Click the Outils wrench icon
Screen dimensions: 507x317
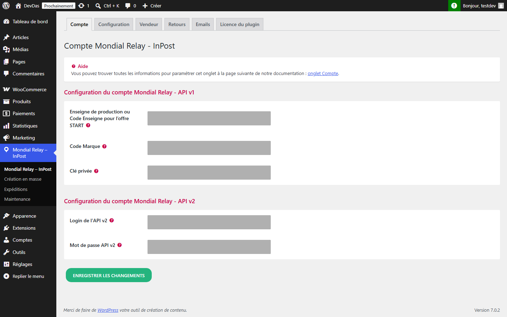coord(6,252)
